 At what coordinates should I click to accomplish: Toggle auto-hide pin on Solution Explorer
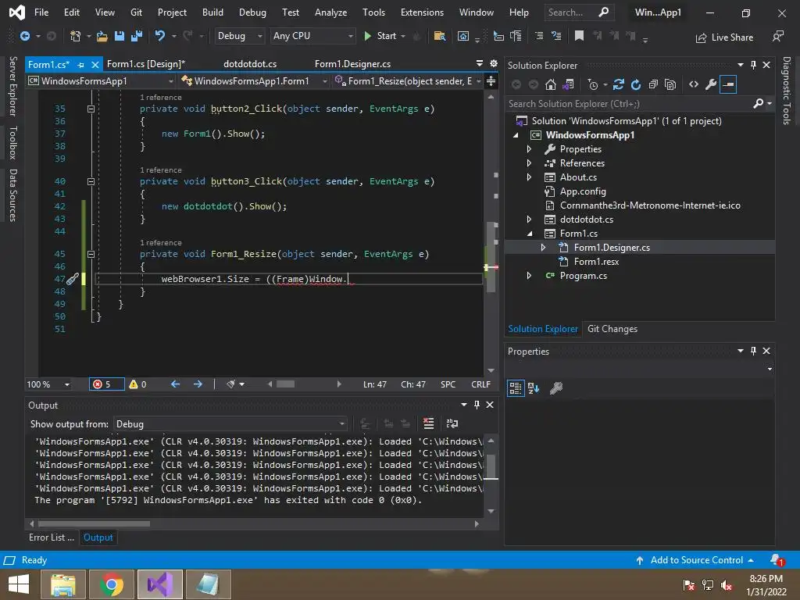[754, 65]
